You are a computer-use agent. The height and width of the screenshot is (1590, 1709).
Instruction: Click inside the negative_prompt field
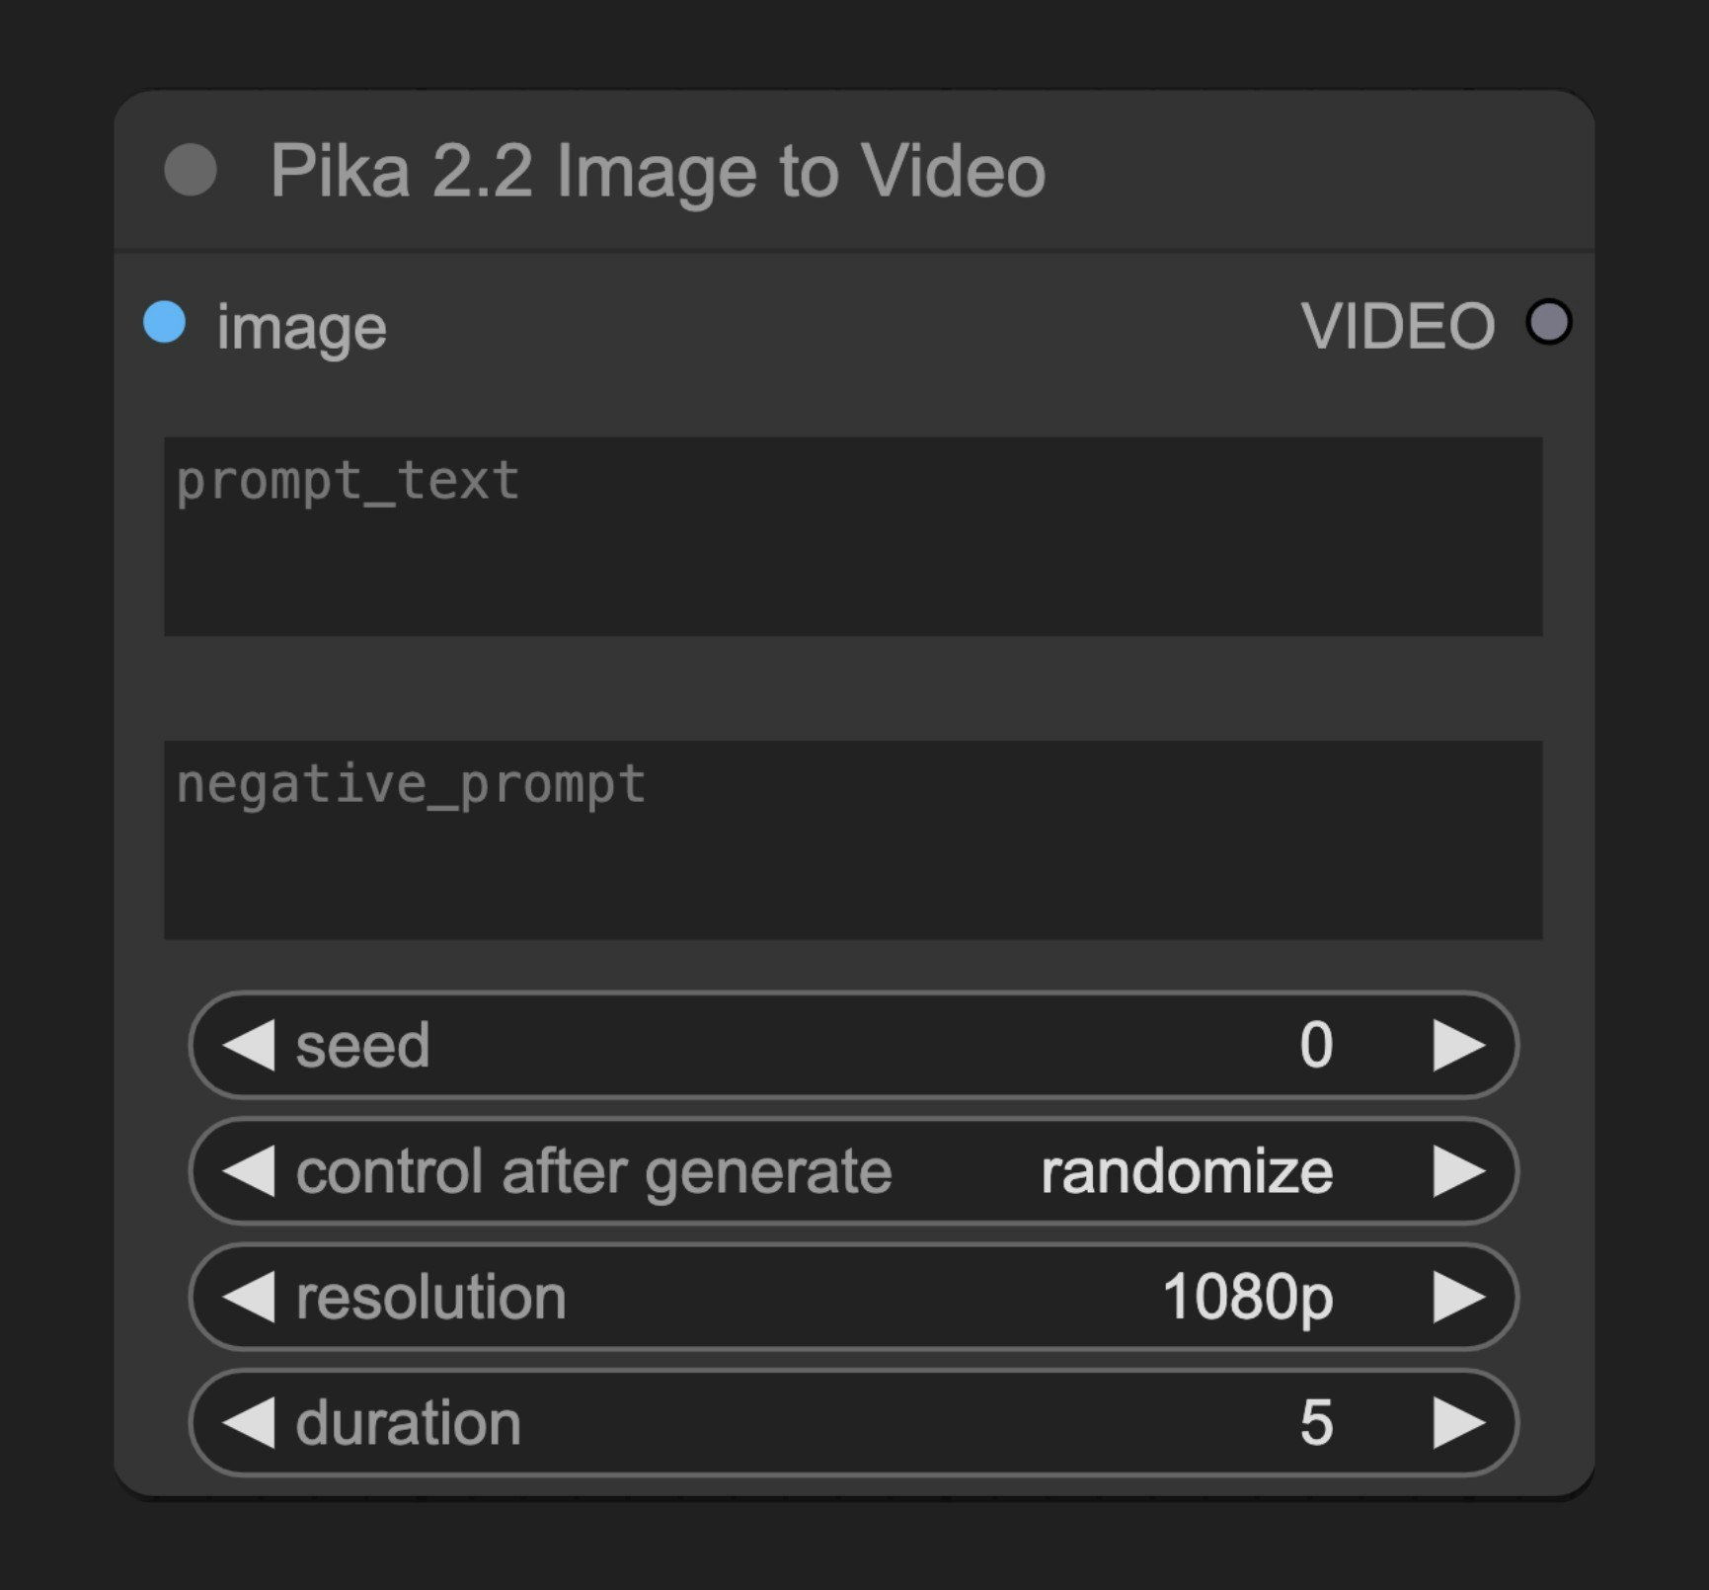click(x=853, y=839)
